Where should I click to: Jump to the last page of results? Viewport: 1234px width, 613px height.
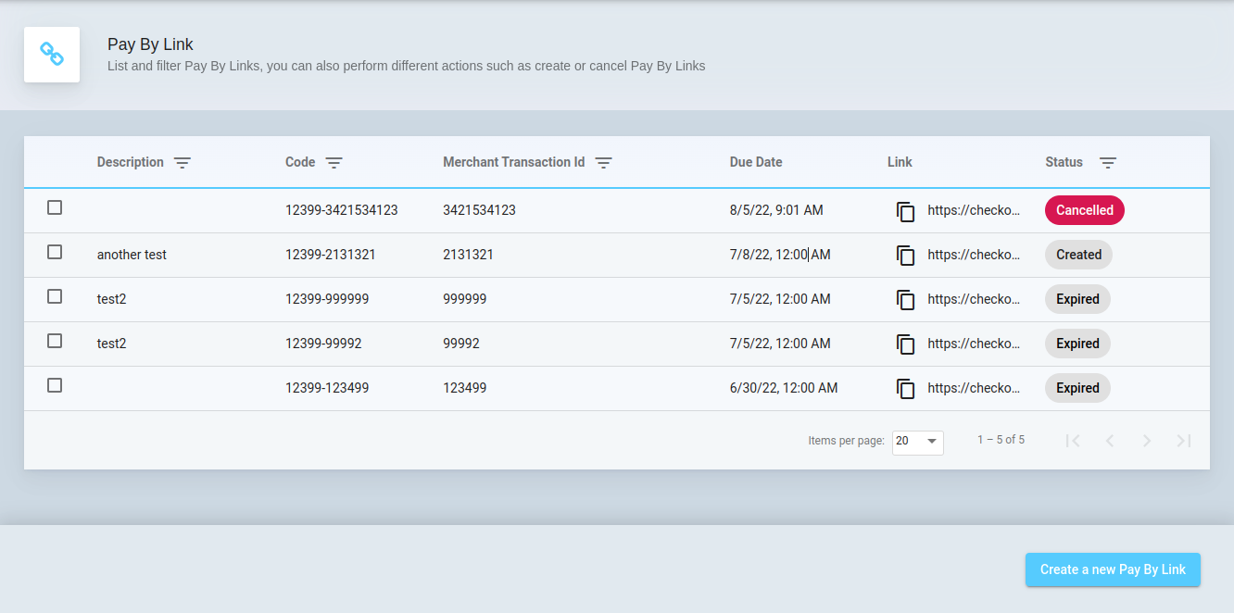coord(1183,441)
